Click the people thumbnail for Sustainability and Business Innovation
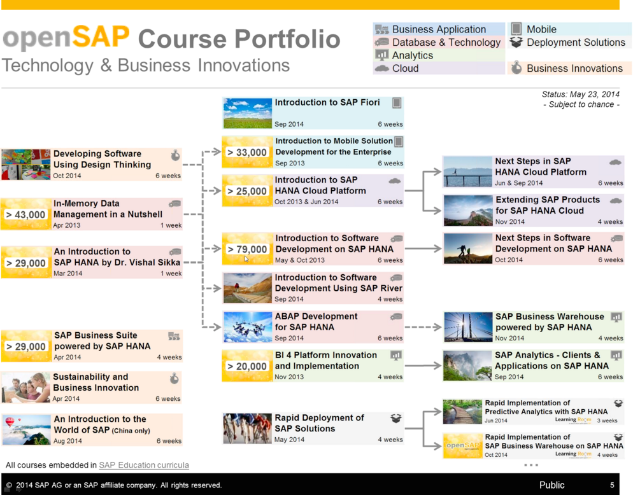 coord(26,387)
